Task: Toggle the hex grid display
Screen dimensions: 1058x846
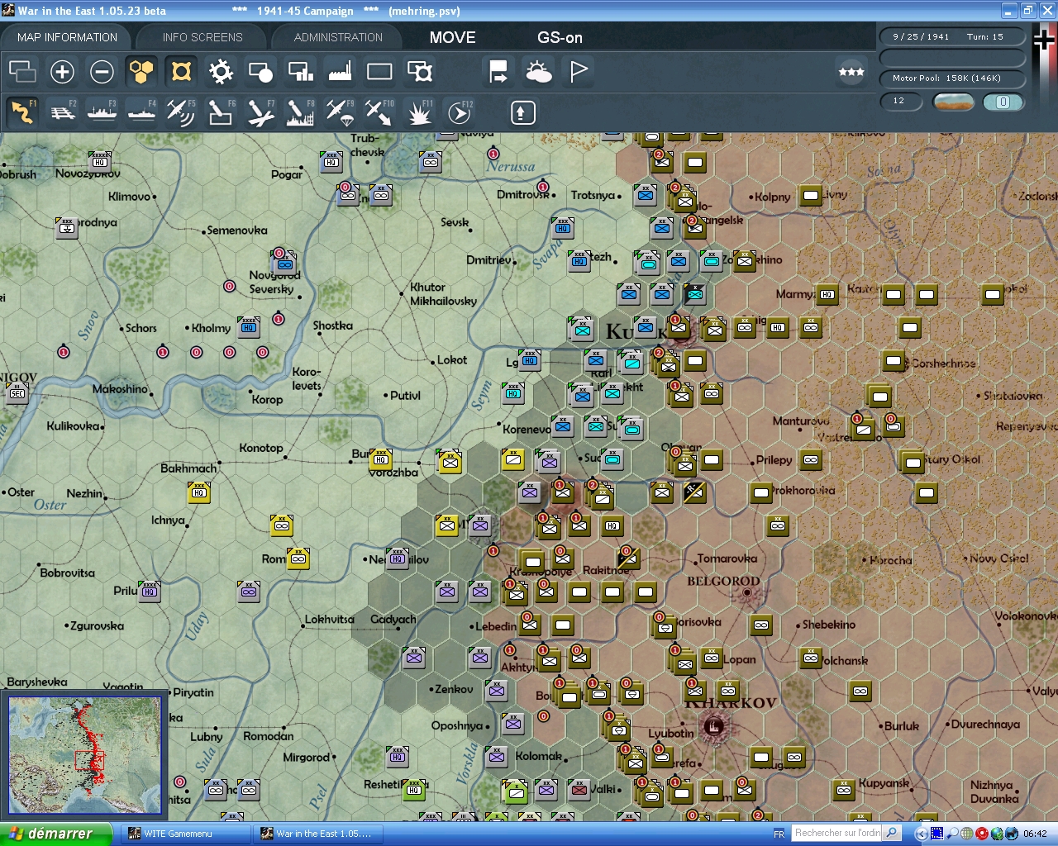Action: pyautogui.click(x=141, y=72)
